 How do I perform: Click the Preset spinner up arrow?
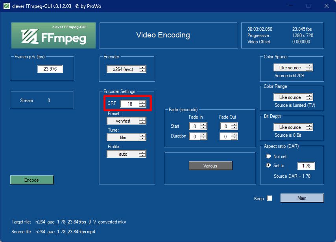point(142,119)
